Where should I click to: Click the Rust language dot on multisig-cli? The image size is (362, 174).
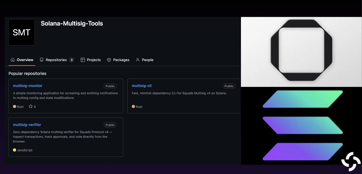tap(133, 107)
